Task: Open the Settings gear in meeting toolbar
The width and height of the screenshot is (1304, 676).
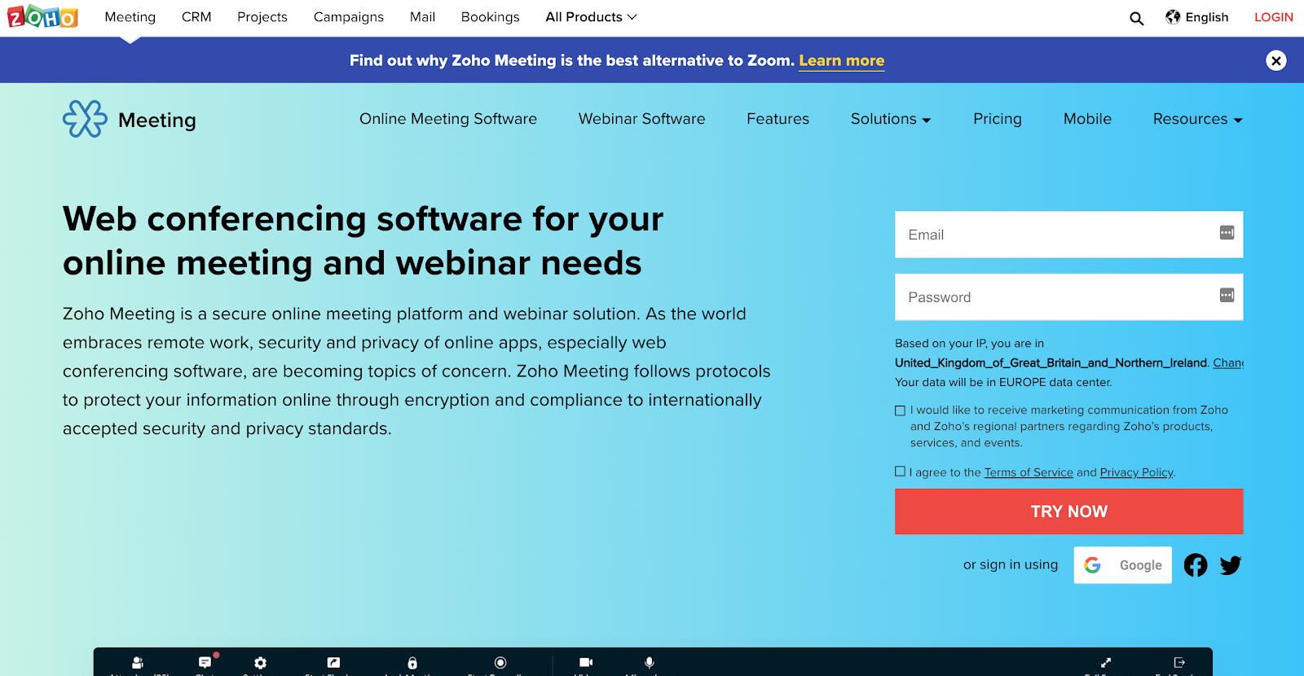Action: point(260,663)
